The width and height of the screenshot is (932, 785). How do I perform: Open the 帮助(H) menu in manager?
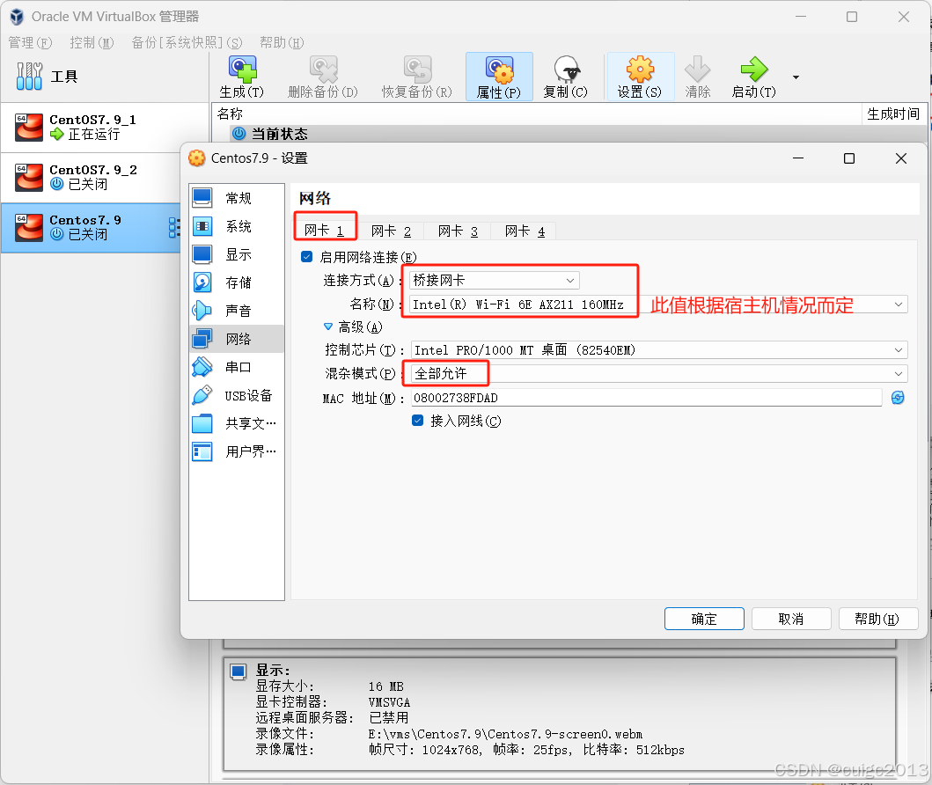[281, 42]
